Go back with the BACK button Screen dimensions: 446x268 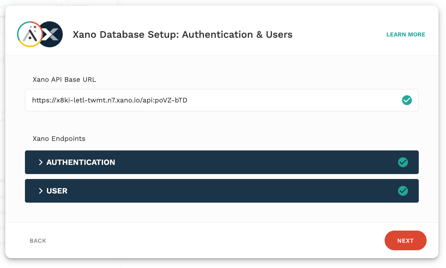38,241
